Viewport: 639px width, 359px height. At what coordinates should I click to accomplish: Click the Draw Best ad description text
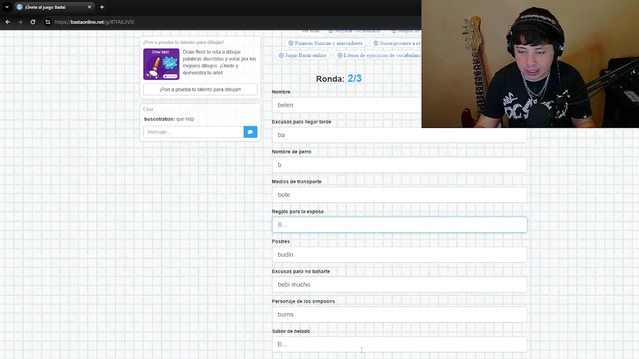tap(219, 62)
